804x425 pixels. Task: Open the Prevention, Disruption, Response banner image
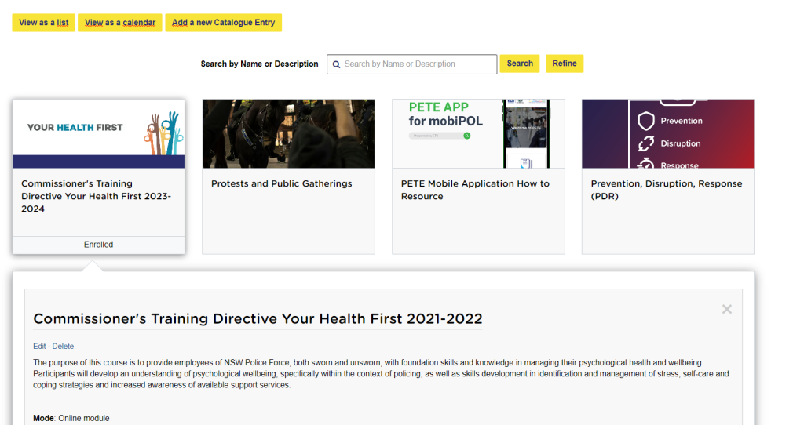(x=667, y=133)
